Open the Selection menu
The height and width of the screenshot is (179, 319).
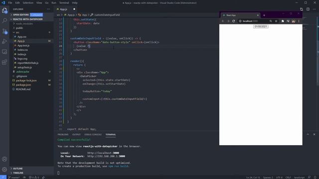click(x=28, y=3)
